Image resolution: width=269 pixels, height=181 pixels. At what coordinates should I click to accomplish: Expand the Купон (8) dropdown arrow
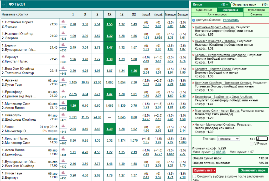click(227, 5)
